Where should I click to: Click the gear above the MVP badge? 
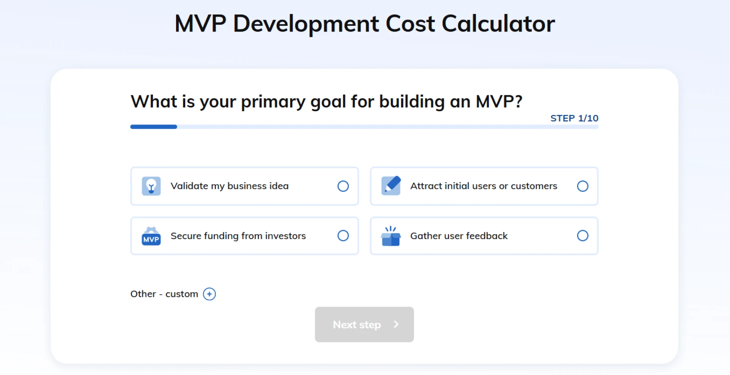pos(151,230)
